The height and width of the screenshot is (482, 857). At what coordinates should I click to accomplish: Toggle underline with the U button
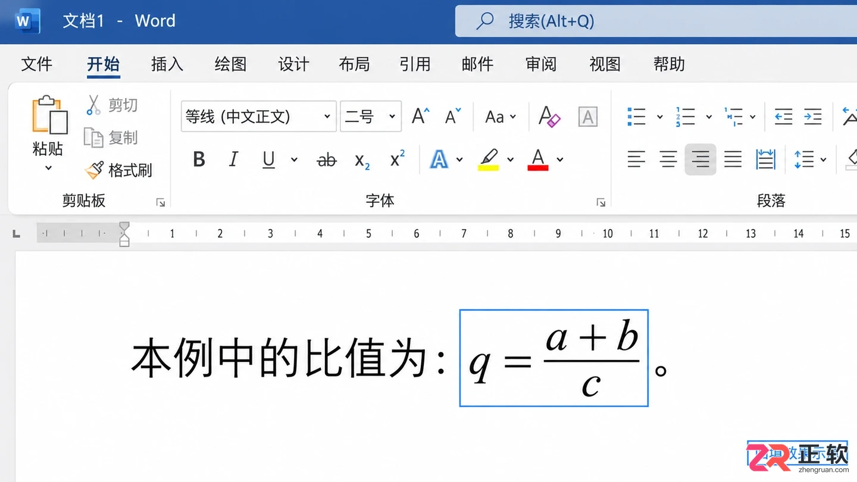coord(269,160)
